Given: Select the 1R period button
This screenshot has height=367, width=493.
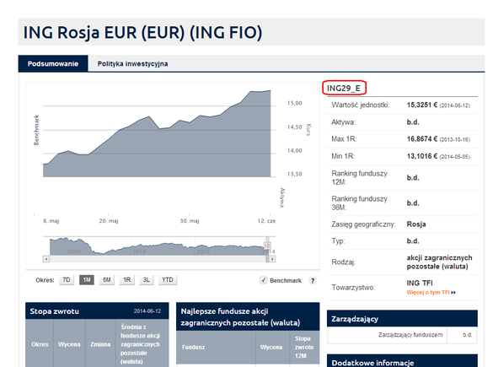Looking at the screenshot, I should click(126, 280).
